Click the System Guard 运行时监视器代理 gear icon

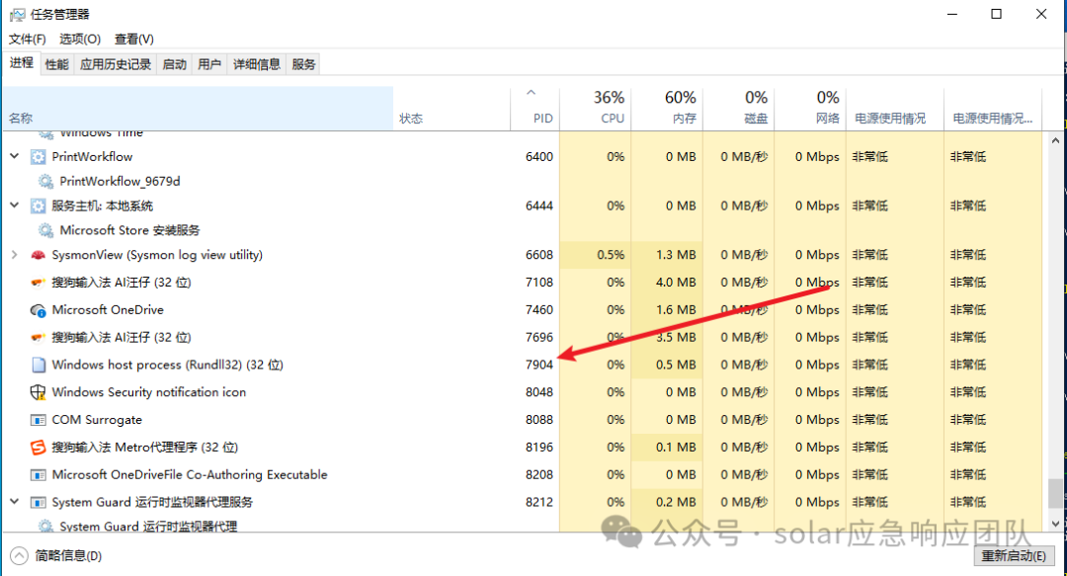click(x=45, y=527)
